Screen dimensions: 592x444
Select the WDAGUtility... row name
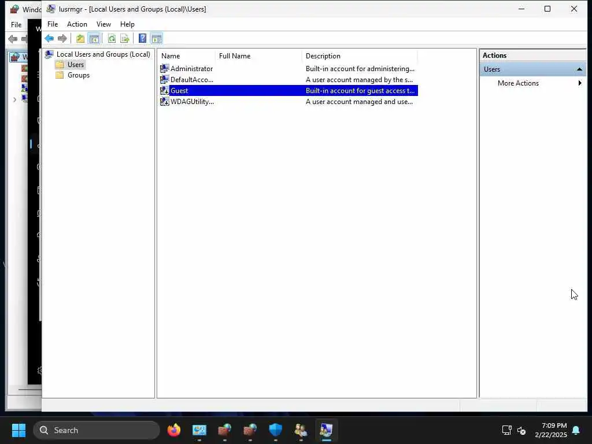192,101
